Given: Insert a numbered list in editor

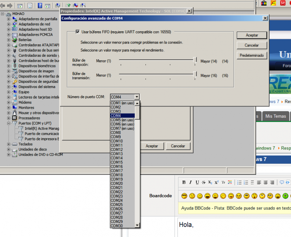Looking at the screenshot, I should (x=246, y=182).
